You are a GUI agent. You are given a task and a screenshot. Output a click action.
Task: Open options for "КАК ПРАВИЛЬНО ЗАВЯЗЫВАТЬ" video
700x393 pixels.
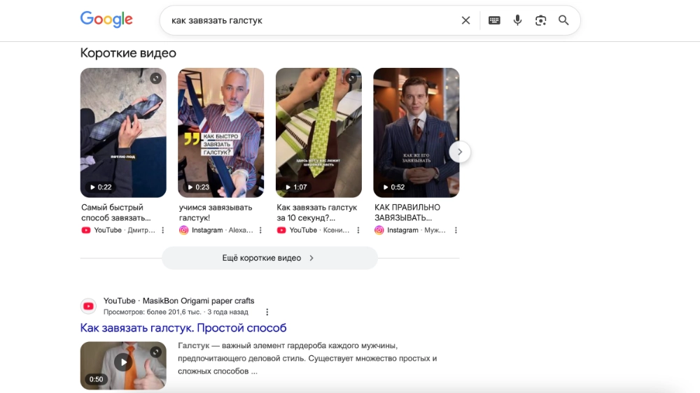456,230
